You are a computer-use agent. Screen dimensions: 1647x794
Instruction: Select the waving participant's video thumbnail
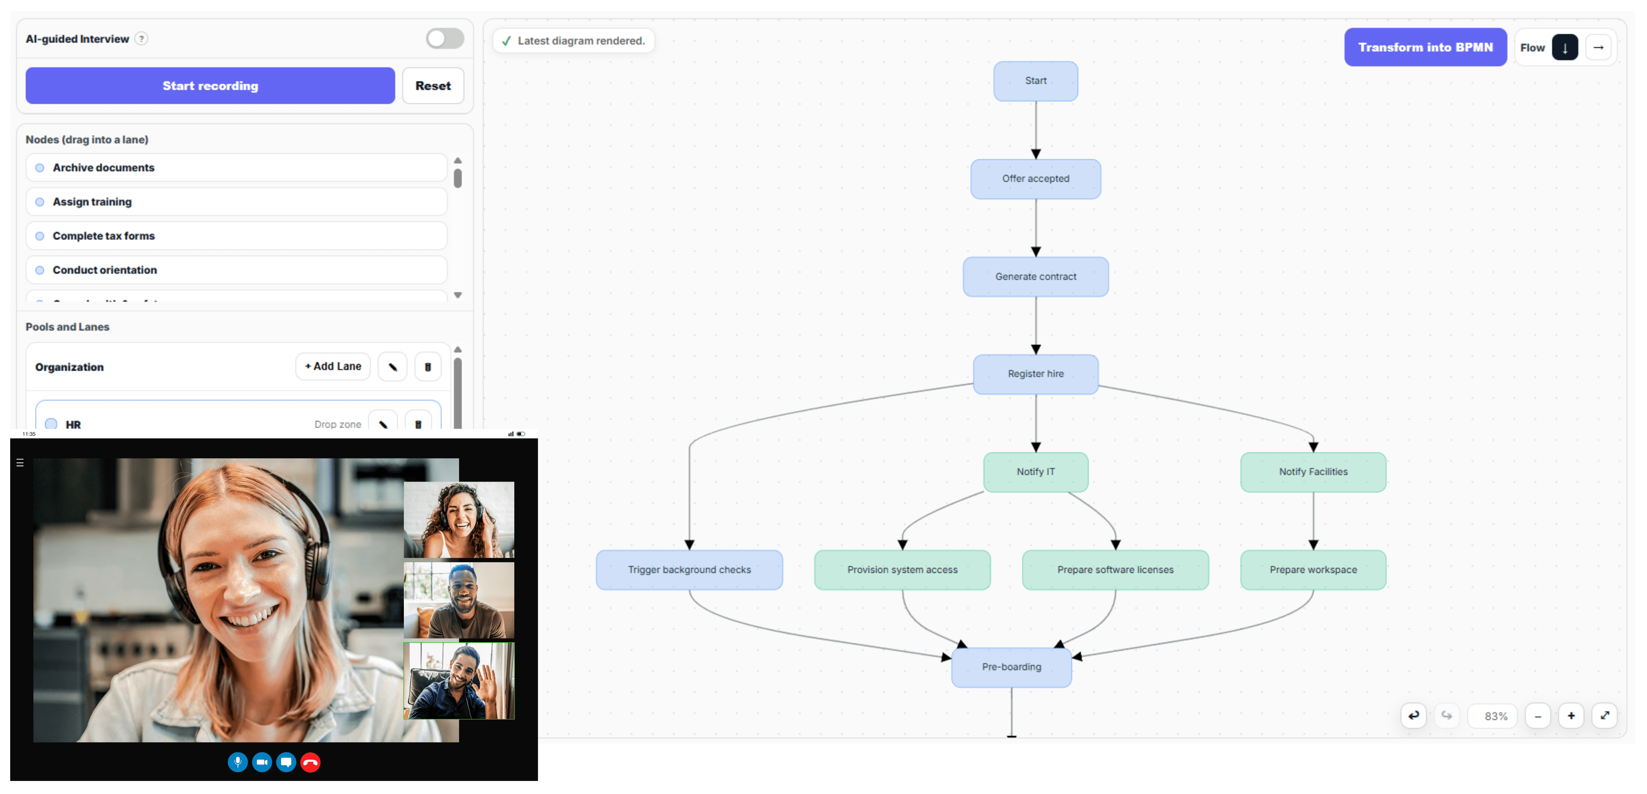[x=458, y=681]
